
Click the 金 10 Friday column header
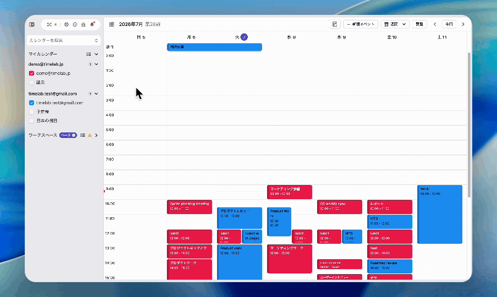(x=392, y=37)
